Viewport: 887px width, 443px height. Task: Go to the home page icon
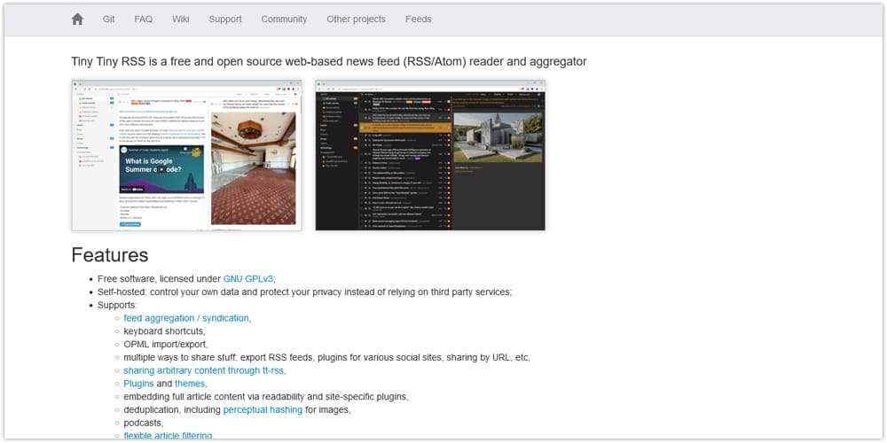point(77,19)
